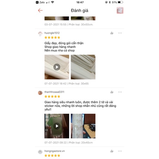Open username hongngastore.vn
The height and width of the screenshot is (159, 159).
[54, 151]
